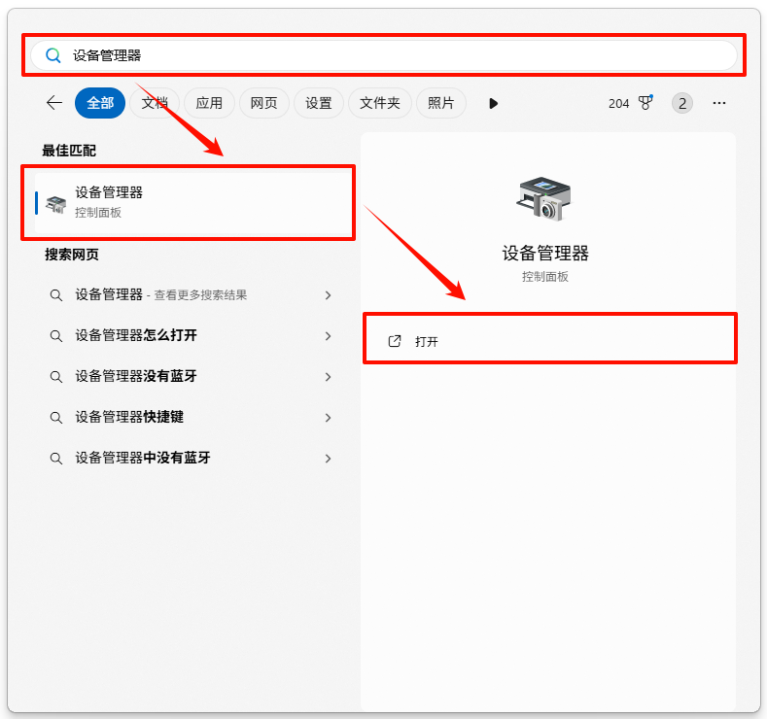
Task: Click the small 设备管理器 icon in best match
Action: tap(56, 203)
